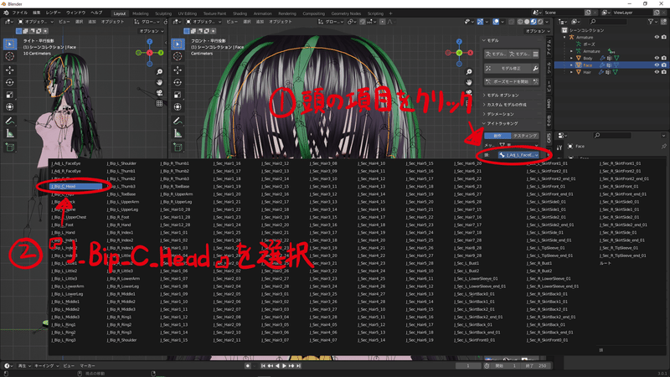The image size is (670, 377).
Task: Select the Cursor tool in left viewport
Action: 10,56
